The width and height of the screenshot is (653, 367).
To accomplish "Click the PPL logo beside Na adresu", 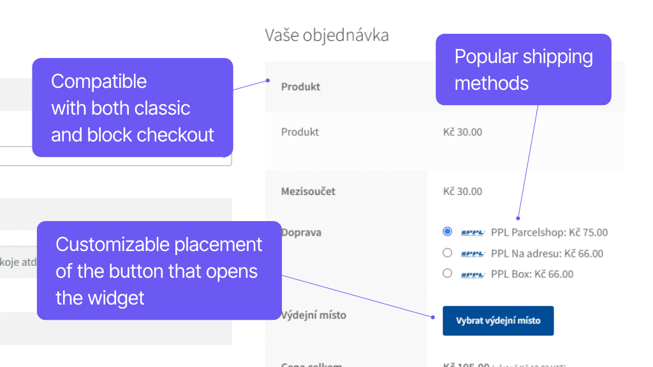I will click(473, 254).
